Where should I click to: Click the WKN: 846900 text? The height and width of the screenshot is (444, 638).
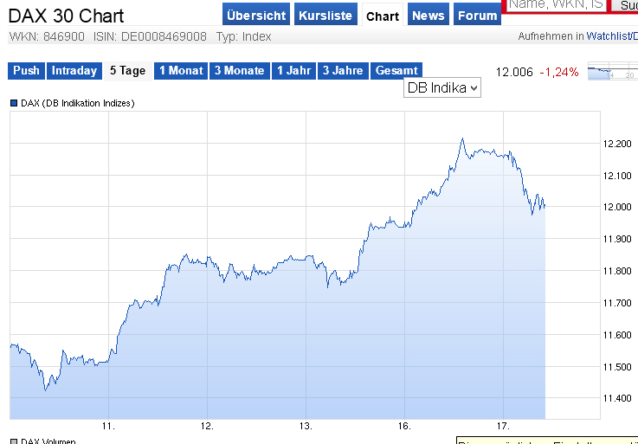pos(48,36)
